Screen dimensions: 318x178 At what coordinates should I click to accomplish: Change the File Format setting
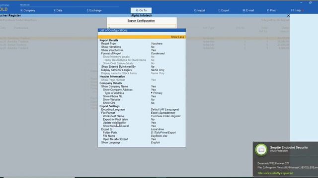142,113
